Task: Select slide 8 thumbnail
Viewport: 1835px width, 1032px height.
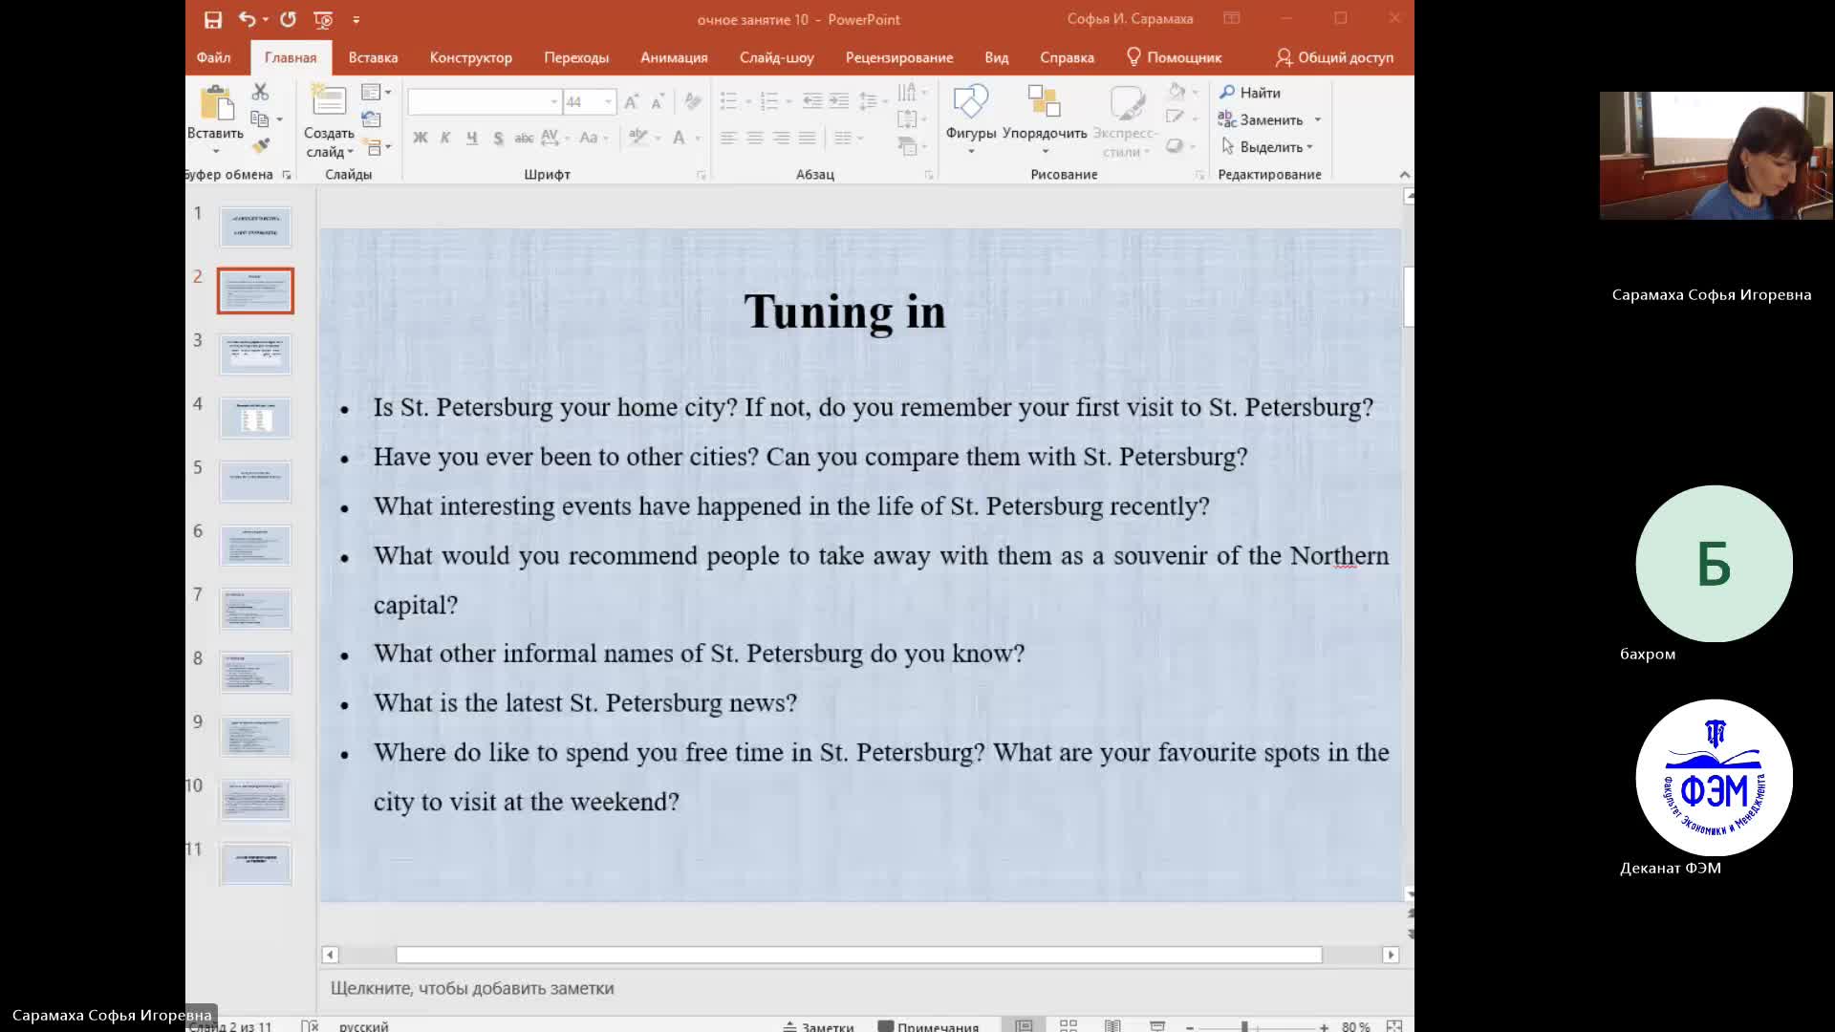Action: tap(255, 673)
